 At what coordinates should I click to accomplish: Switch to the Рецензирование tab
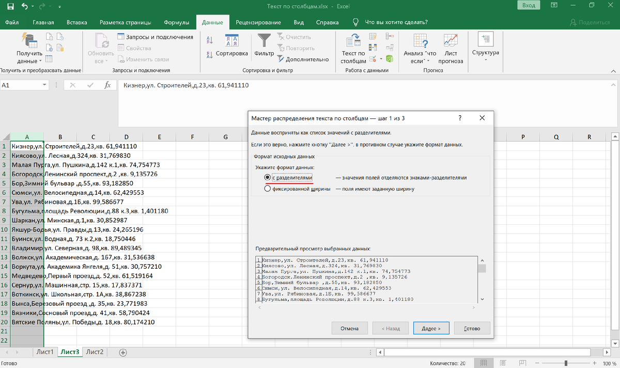click(x=258, y=22)
